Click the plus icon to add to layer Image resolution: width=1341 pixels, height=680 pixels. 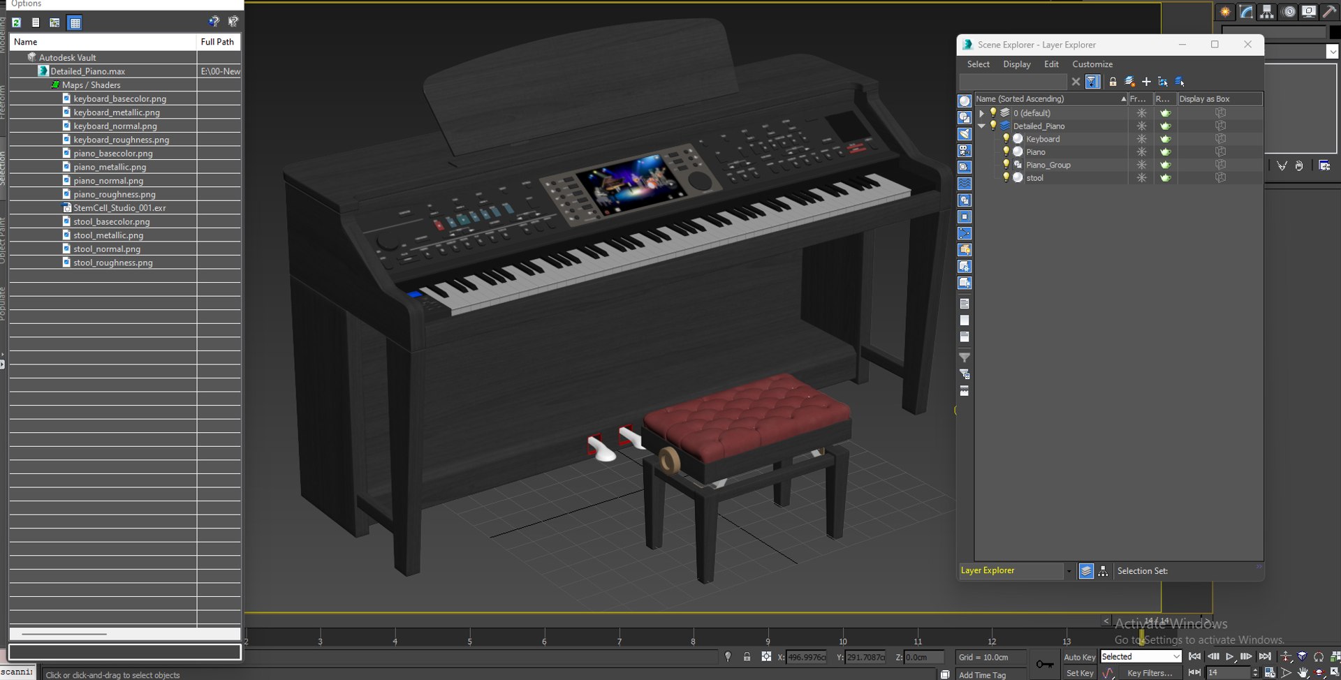pyautogui.click(x=1146, y=82)
